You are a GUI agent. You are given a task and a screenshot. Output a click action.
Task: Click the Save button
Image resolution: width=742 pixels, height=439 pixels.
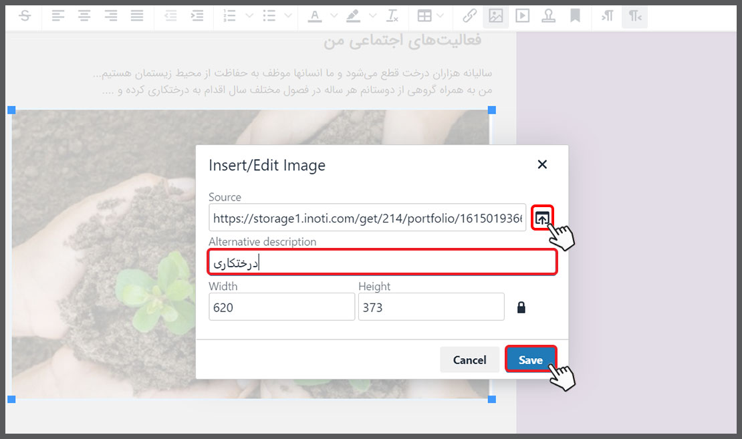coord(531,359)
